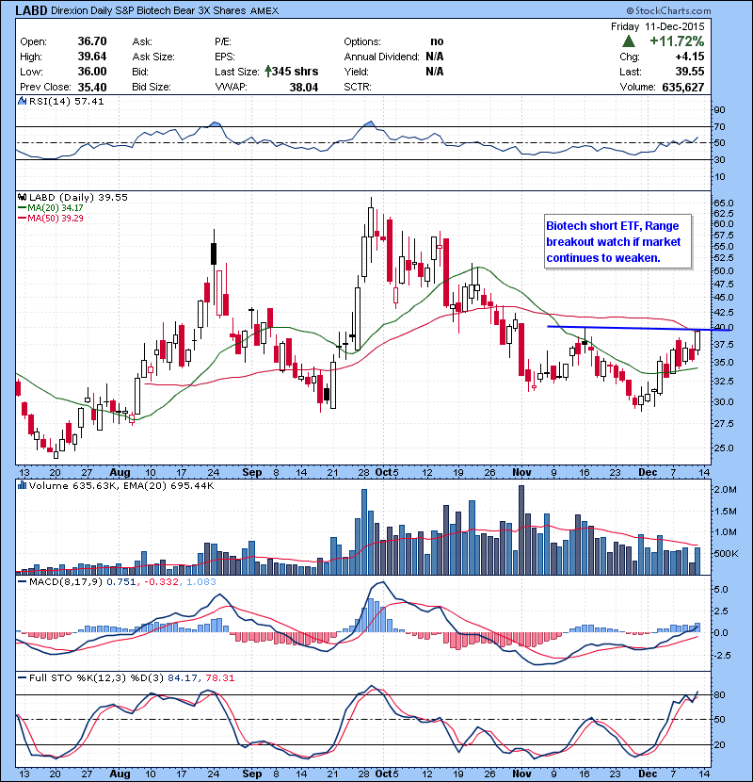Click the RSI(14) 57.41 indicator label
Viewport: 753px width, 782px height.
coord(66,101)
